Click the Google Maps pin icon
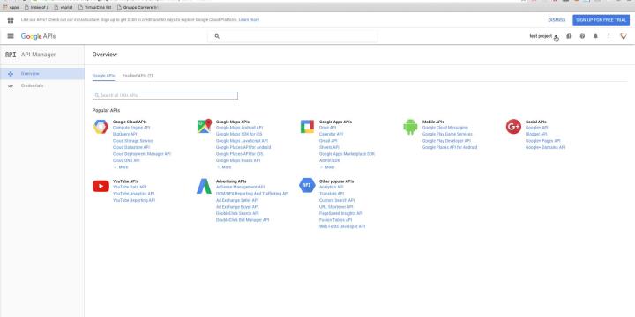Screen dimensions: 635x317 tap(204, 126)
